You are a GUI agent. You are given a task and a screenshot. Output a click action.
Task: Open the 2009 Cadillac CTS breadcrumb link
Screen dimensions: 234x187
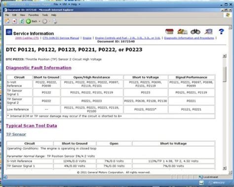(27, 38)
